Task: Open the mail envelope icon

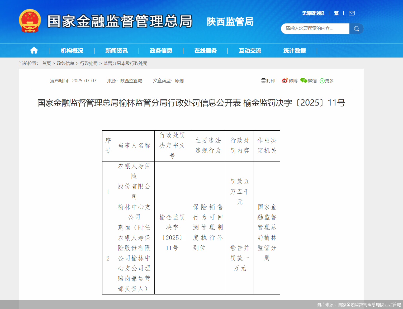Action: [x=352, y=13]
